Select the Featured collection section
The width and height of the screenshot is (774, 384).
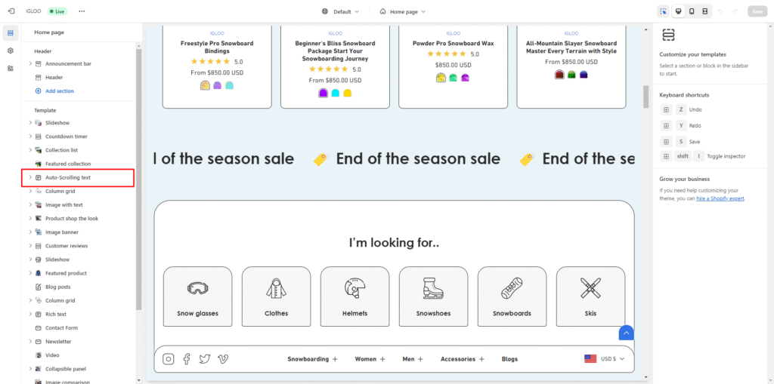[x=67, y=164]
